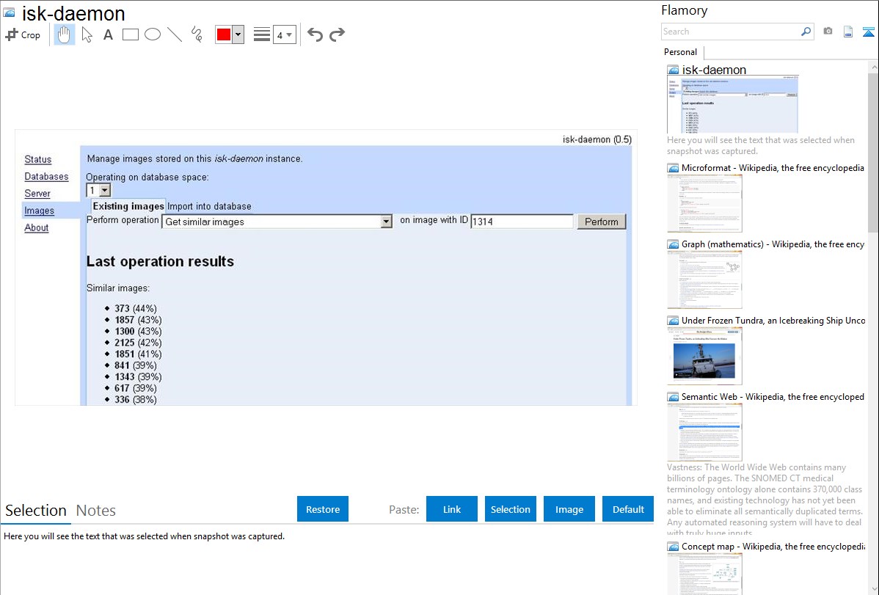Open the Get similar images dropdown

coord(277,222)
